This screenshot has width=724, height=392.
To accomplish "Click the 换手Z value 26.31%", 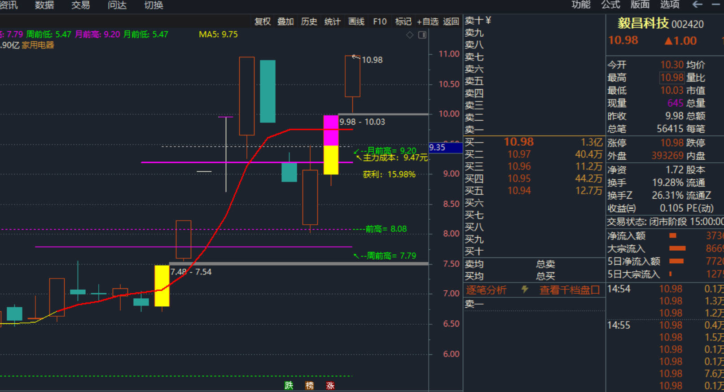I will 668,196.
